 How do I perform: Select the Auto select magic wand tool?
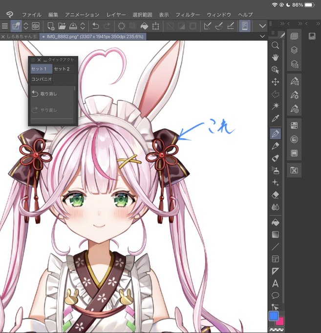275,106
